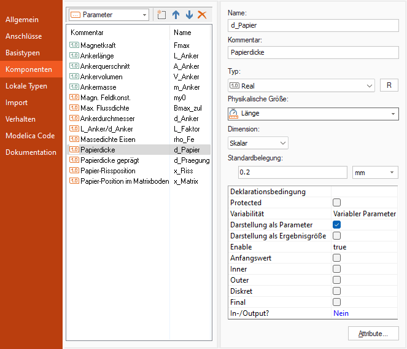Open the Anschlüsse section

click(x=24, y=36)
